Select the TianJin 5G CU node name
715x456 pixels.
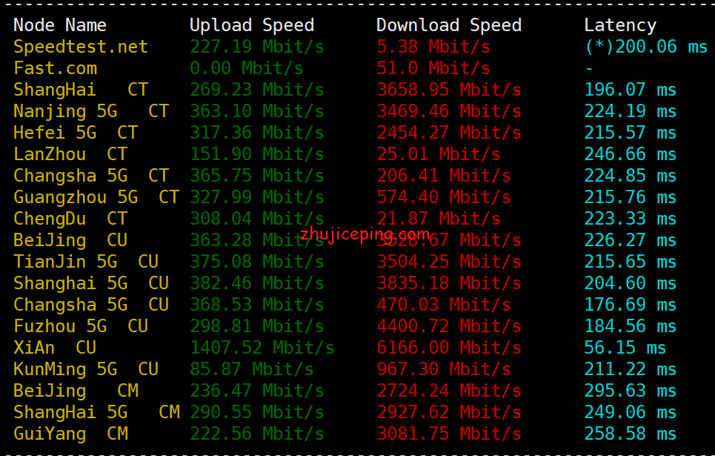pos(86,262)
